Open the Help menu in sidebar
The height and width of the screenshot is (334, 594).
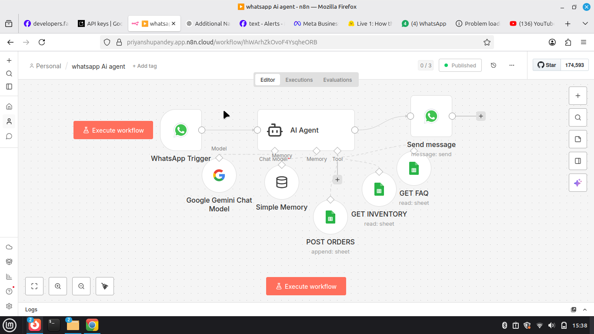pyautogui.click(x=9, y=291)
